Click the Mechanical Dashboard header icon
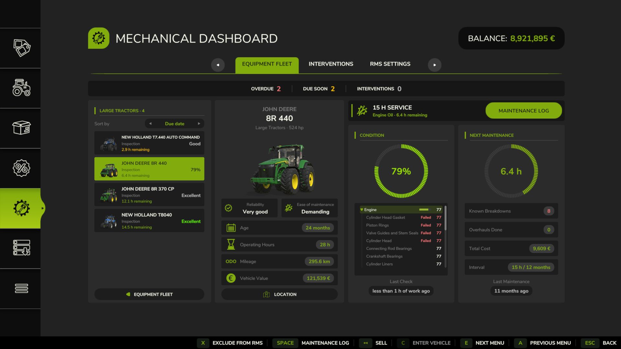 pos(99,38)
